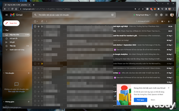Open Đã gửi folder
The image size is (179, 111).
pyautogui.click(x=17, y=42)
